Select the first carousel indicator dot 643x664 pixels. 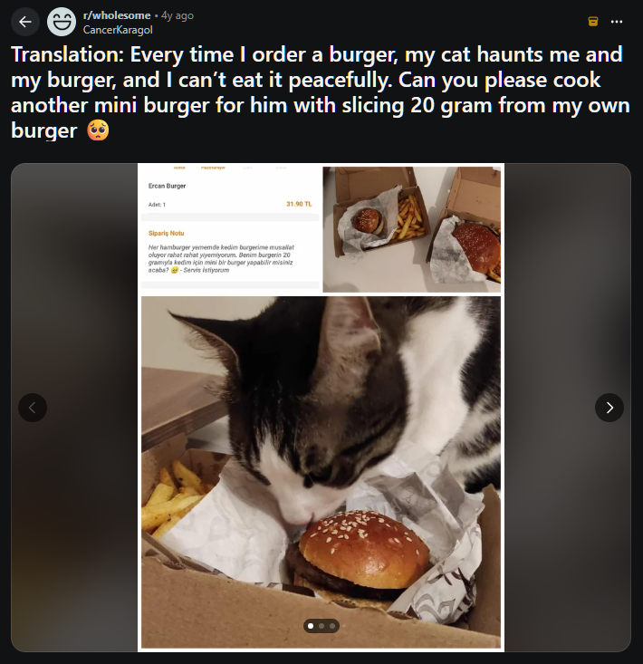pos(311,626)
